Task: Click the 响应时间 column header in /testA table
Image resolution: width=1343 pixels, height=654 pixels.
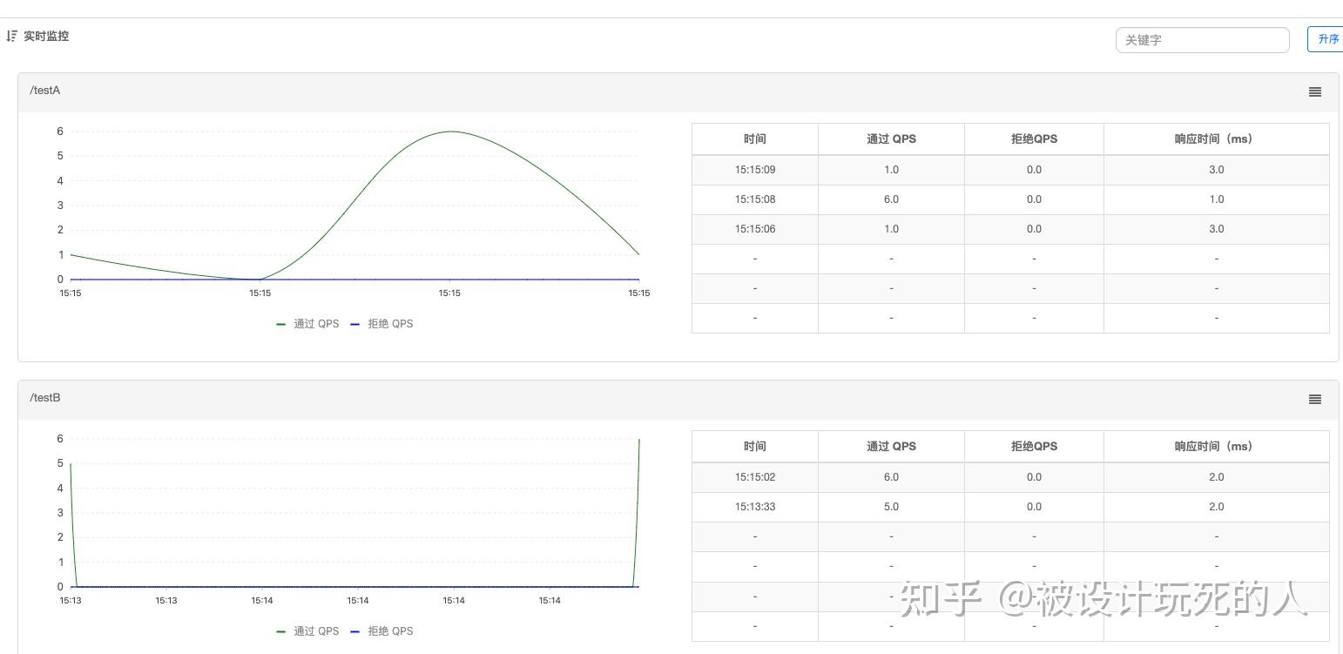Action: click(1216, 138)
